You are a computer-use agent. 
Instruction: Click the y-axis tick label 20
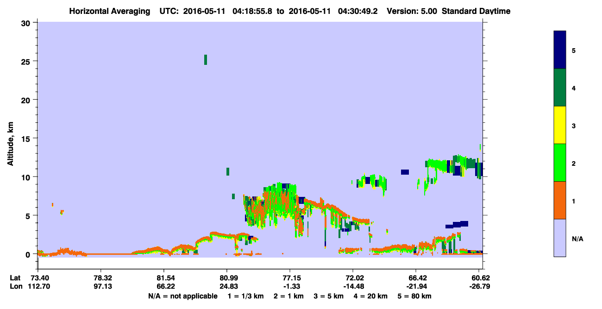pyautogui.click(x=26, y=100)
